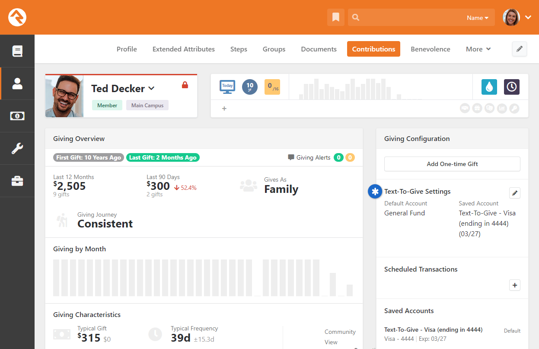Image resolution: width=539 pixels, height=349 pixels.
Task: Expand the user avatar menu chevron
Action: tap(528, 17)
